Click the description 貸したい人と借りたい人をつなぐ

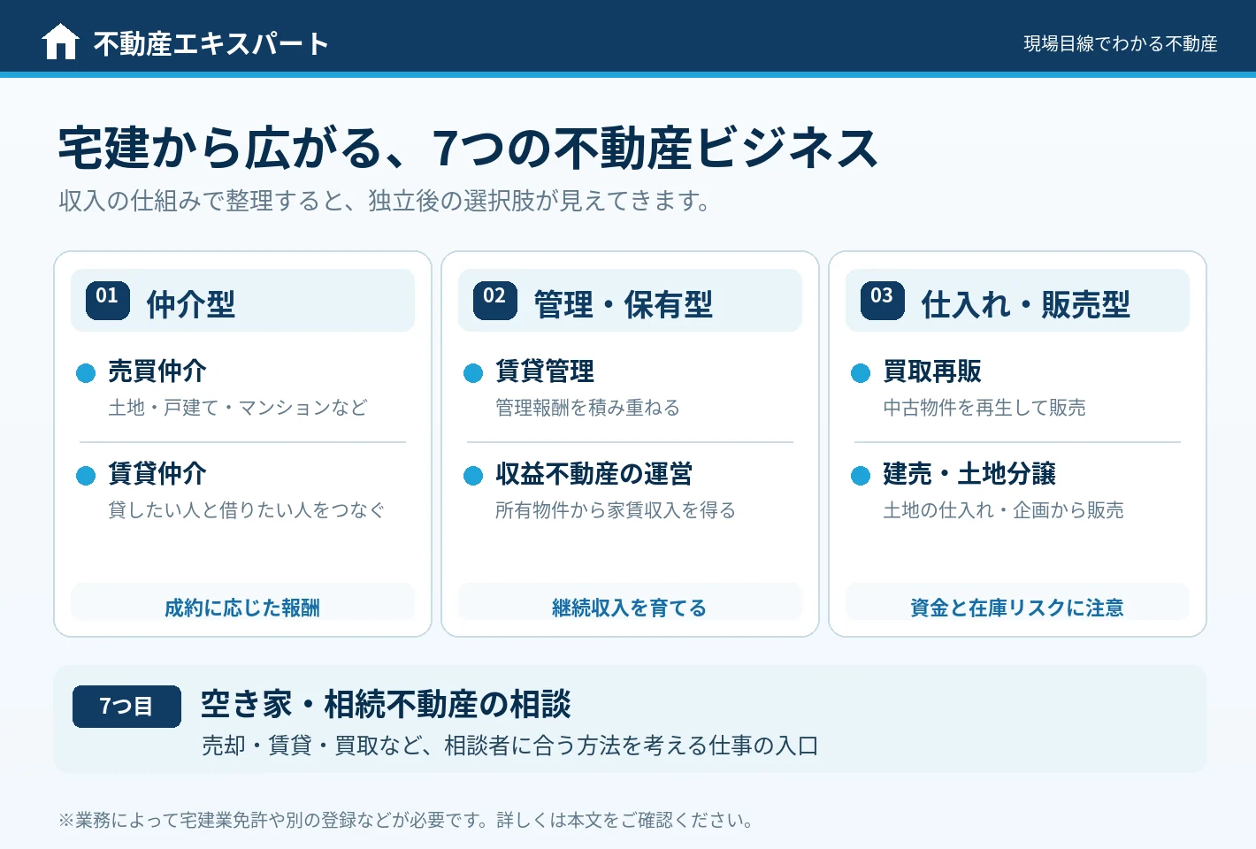pos(247,510)
